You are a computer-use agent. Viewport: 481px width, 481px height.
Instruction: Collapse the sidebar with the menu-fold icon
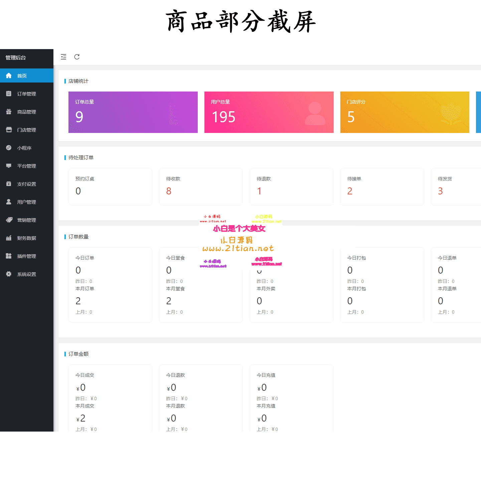pyautogui.click(x=63, y=57)
